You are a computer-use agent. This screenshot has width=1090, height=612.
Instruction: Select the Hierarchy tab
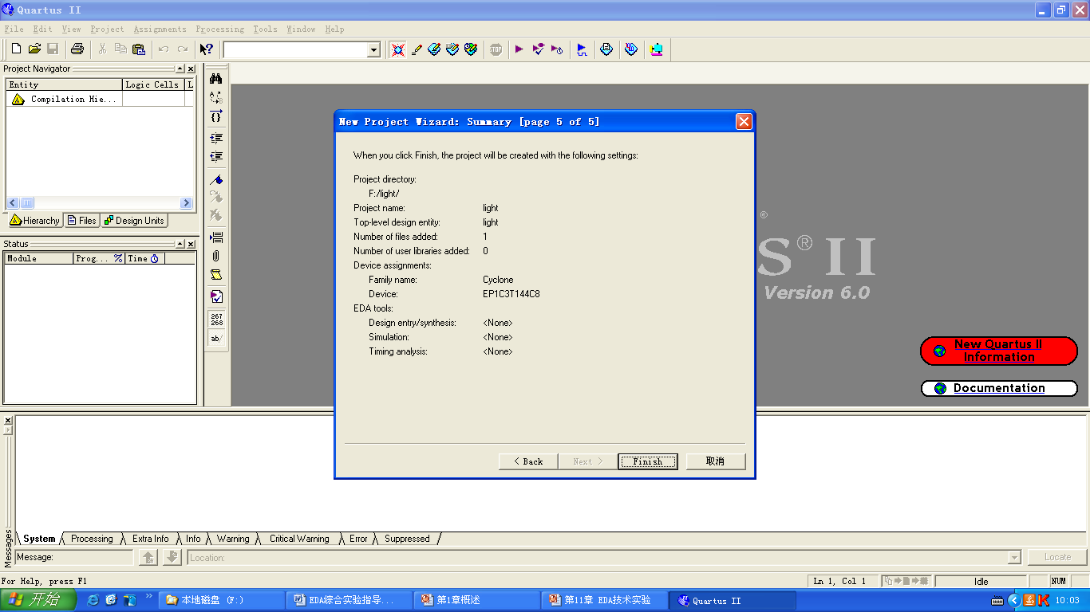pyautogui.click(x=34, y=221)
